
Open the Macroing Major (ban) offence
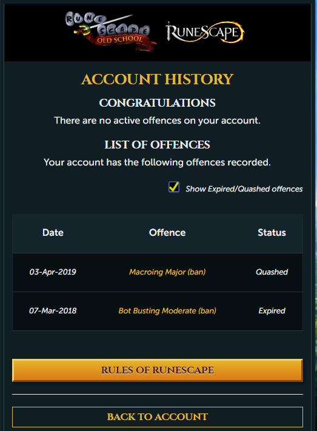pos(167,272)
